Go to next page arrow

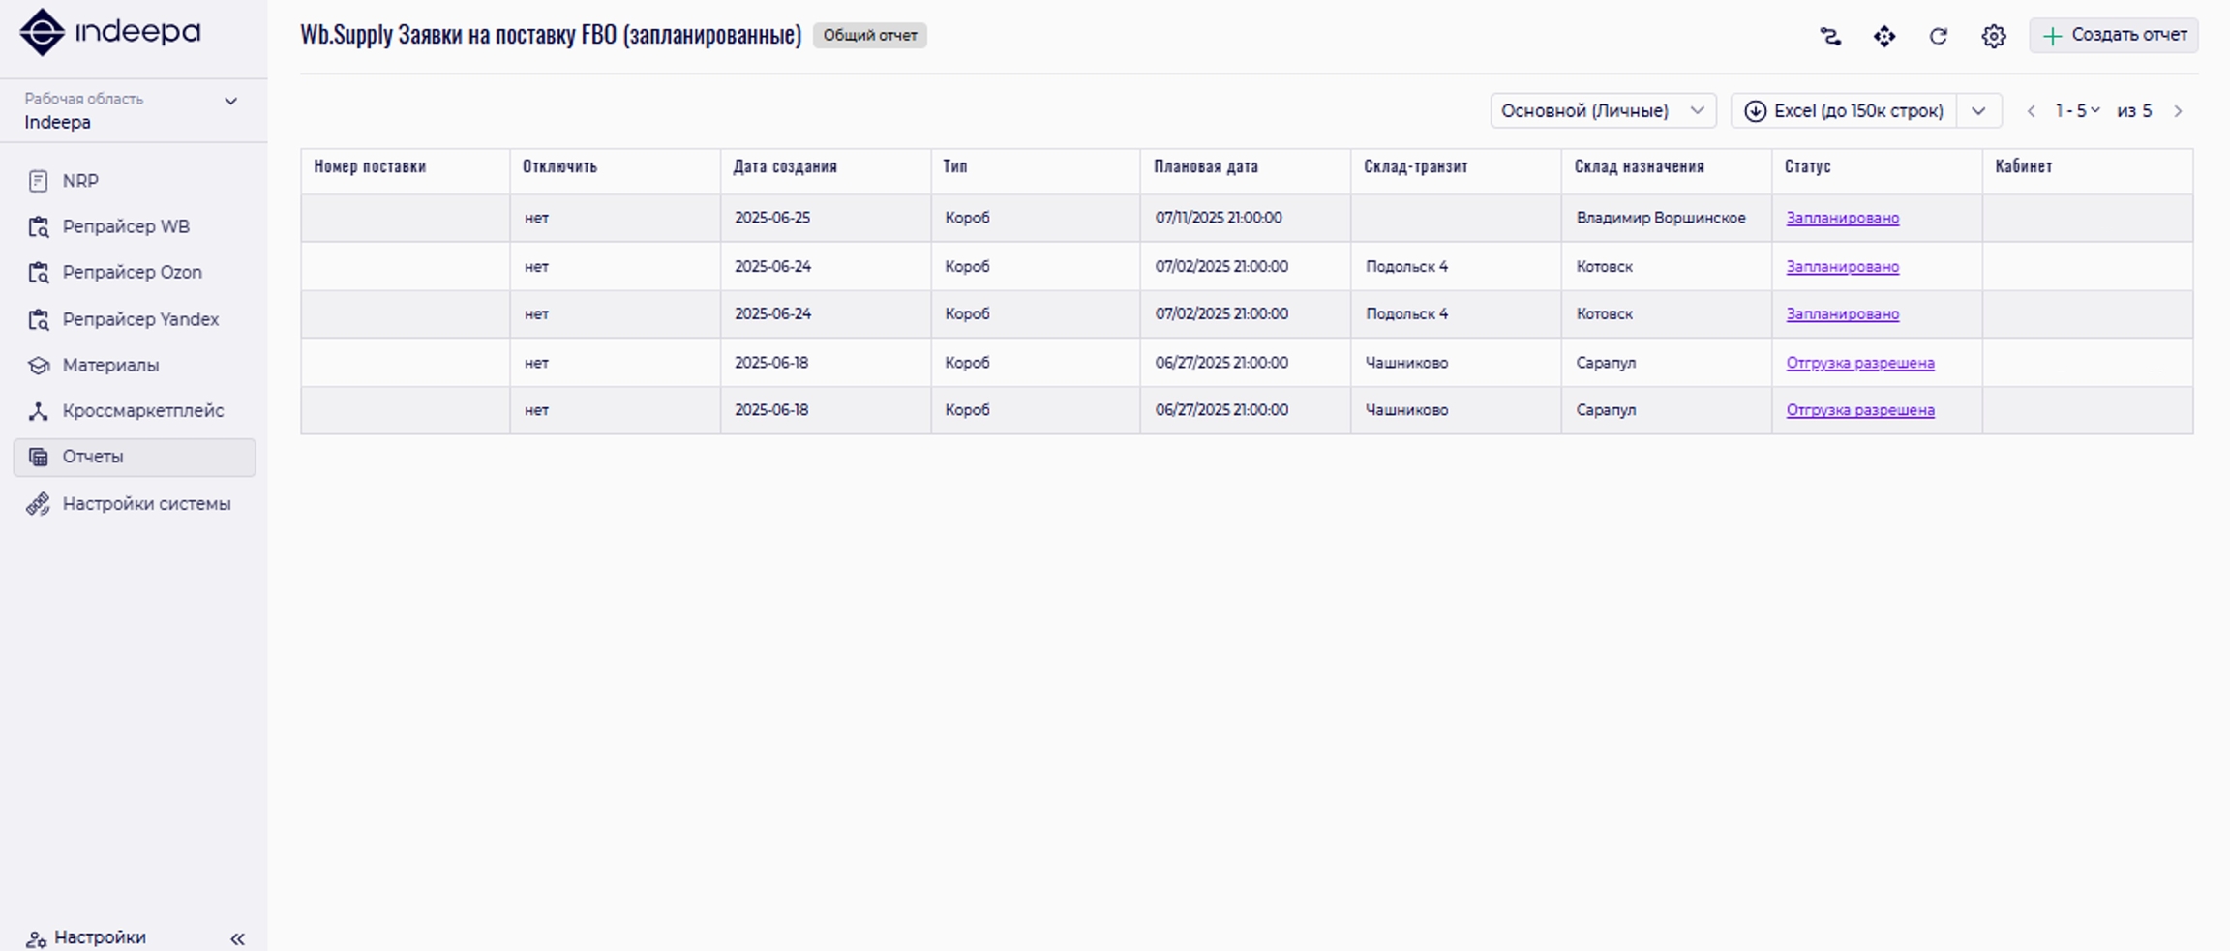(x=2178, y=111)
